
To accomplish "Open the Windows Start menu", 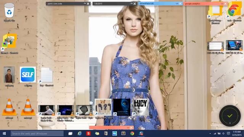I will pyautogui.click(x=4, y=134).
